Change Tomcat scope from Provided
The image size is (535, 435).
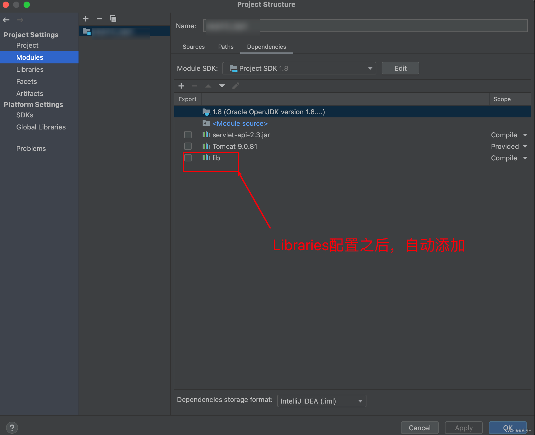[x=509, y=146]
